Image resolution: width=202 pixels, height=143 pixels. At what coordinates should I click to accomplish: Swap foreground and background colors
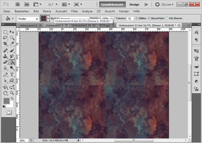coord(12,98)
